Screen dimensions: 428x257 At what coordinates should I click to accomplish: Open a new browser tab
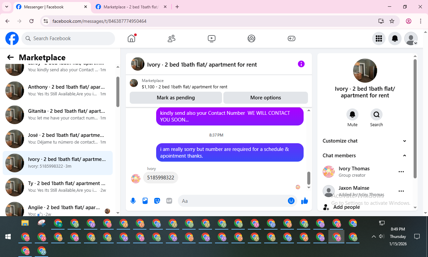[x=177, y=7]
